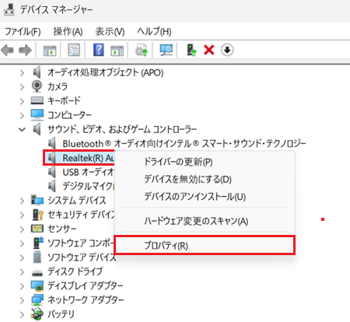Expand the ディスプレイ アダプター tree node

click(x=22, y=286)
